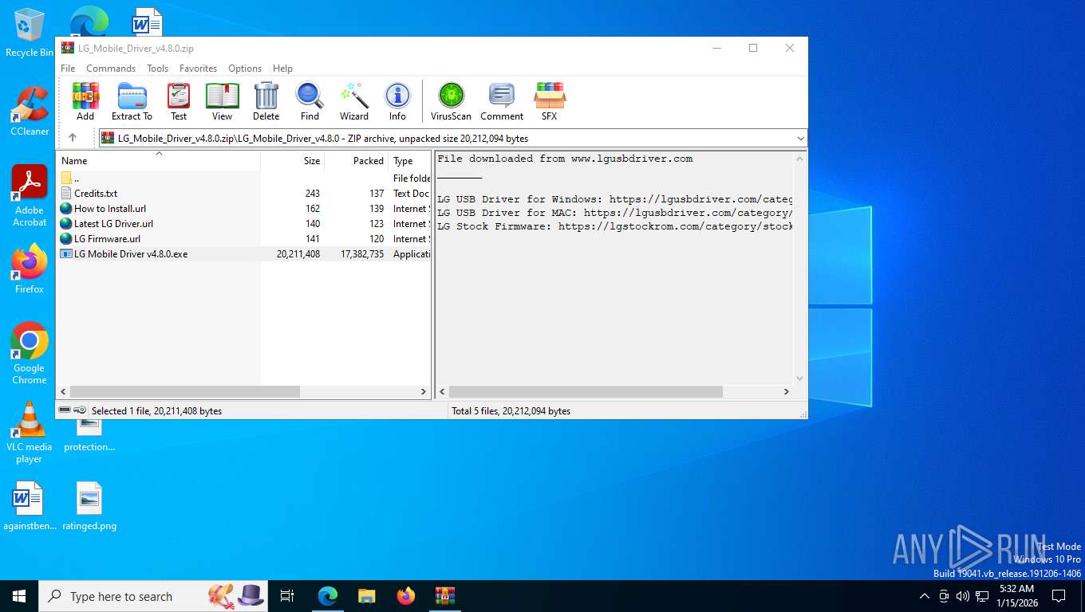Open the File menu

click(68, 69)
